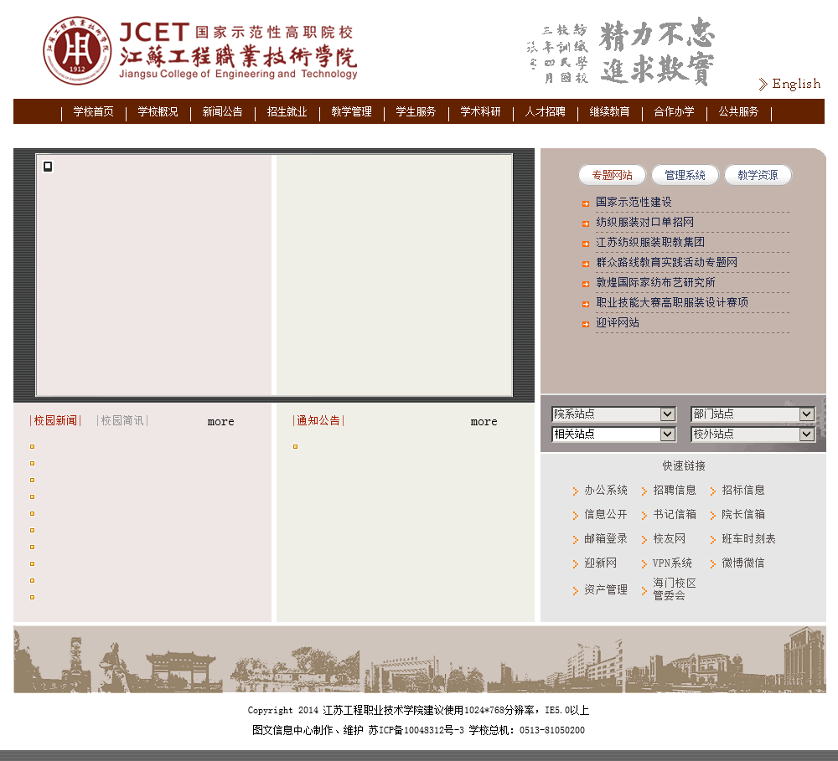This screenshot has height=761, width=838.
Task: Open 学生服务 menu item
Action: (x=416, y=111)
